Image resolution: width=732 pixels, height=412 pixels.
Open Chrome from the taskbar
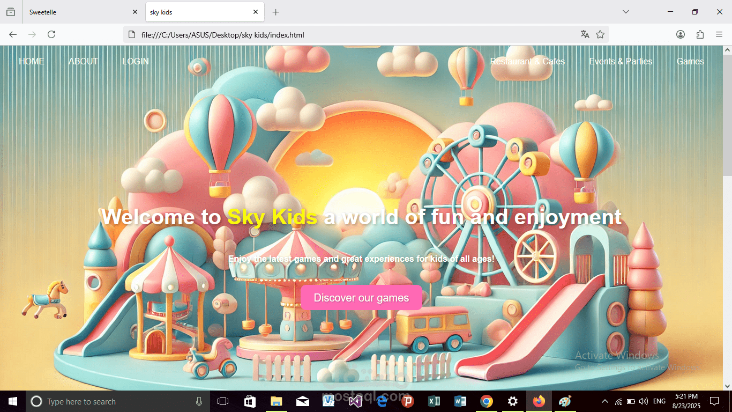[x=487, y=401]
